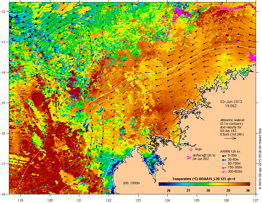Click the 'drifters@12h to' legend label
This screenshot has height=203, width=262.
(204, 156)
